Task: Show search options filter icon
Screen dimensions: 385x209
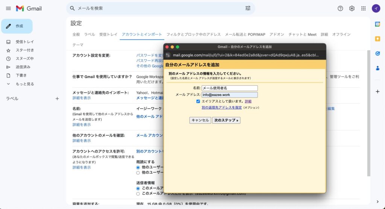Action: pyautogui.click(x=248, y=8)
